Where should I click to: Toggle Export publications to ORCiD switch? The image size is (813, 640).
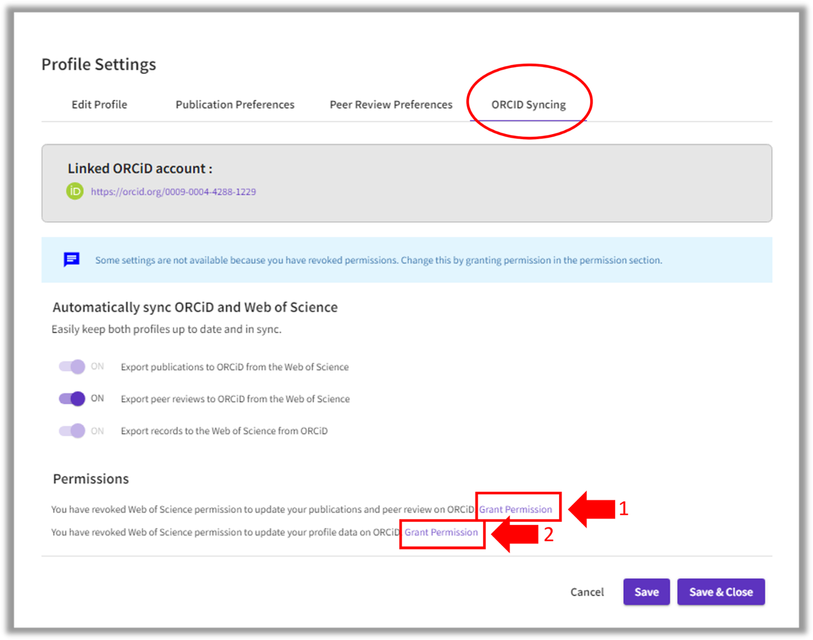pos(72,367)
